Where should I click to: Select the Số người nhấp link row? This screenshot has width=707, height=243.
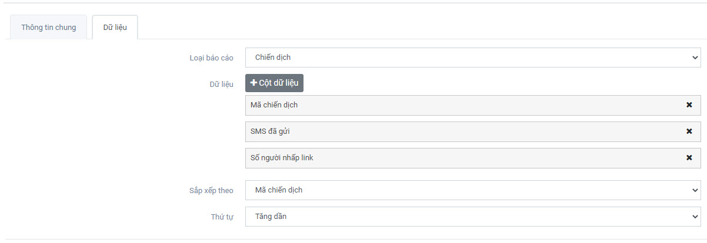(x=459, y=158)
